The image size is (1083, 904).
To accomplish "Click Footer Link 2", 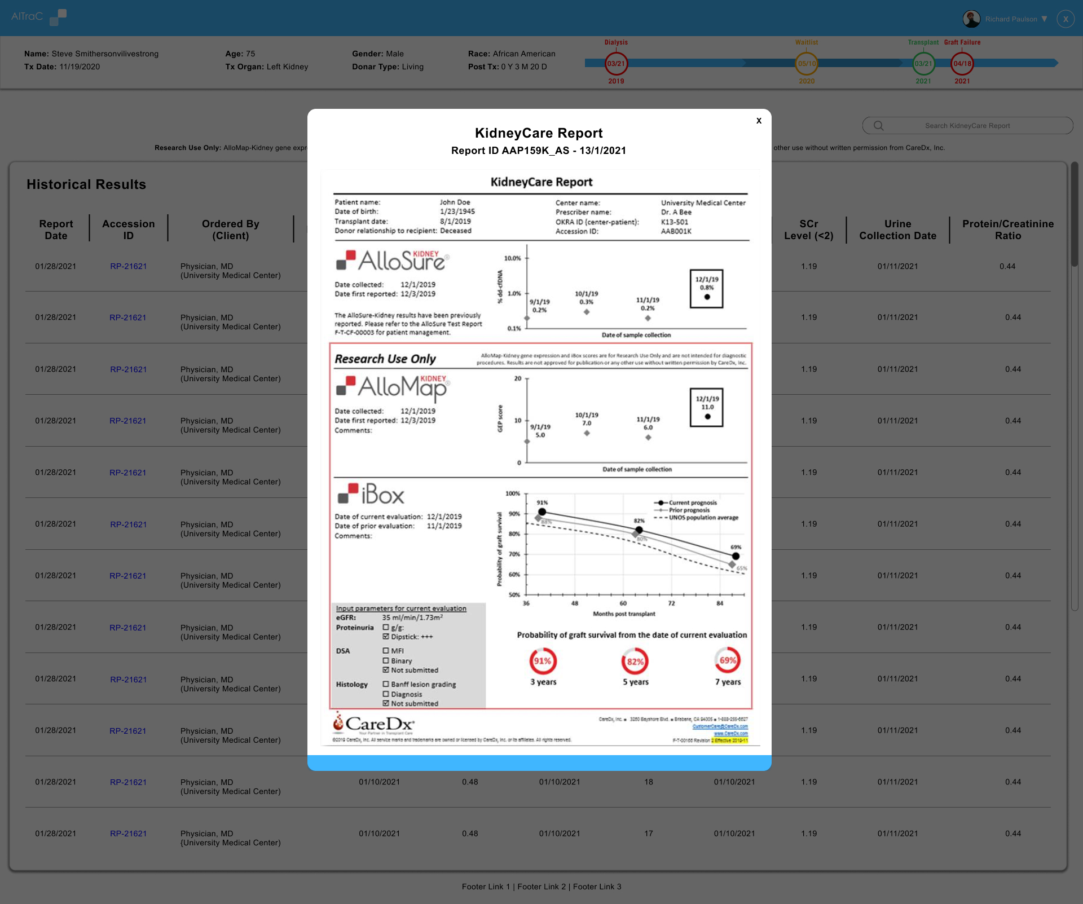I will tap(540, 887).
